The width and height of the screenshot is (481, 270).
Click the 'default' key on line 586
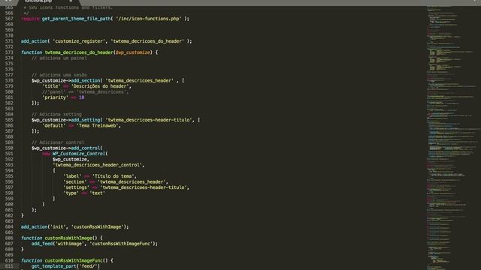(53, 125)
